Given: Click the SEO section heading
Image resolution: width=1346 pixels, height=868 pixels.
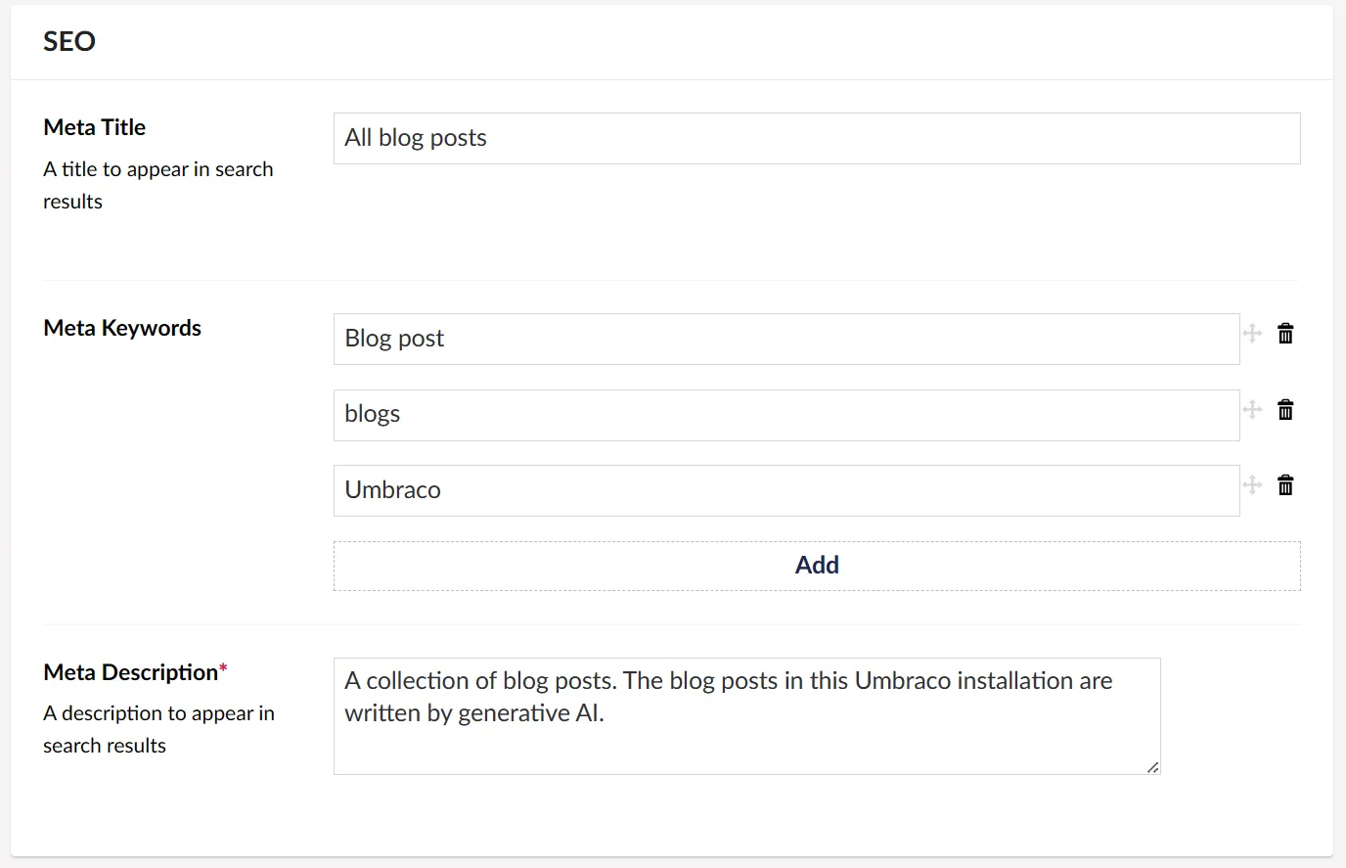Looking at the screenshot, I should tap(69, 41).
